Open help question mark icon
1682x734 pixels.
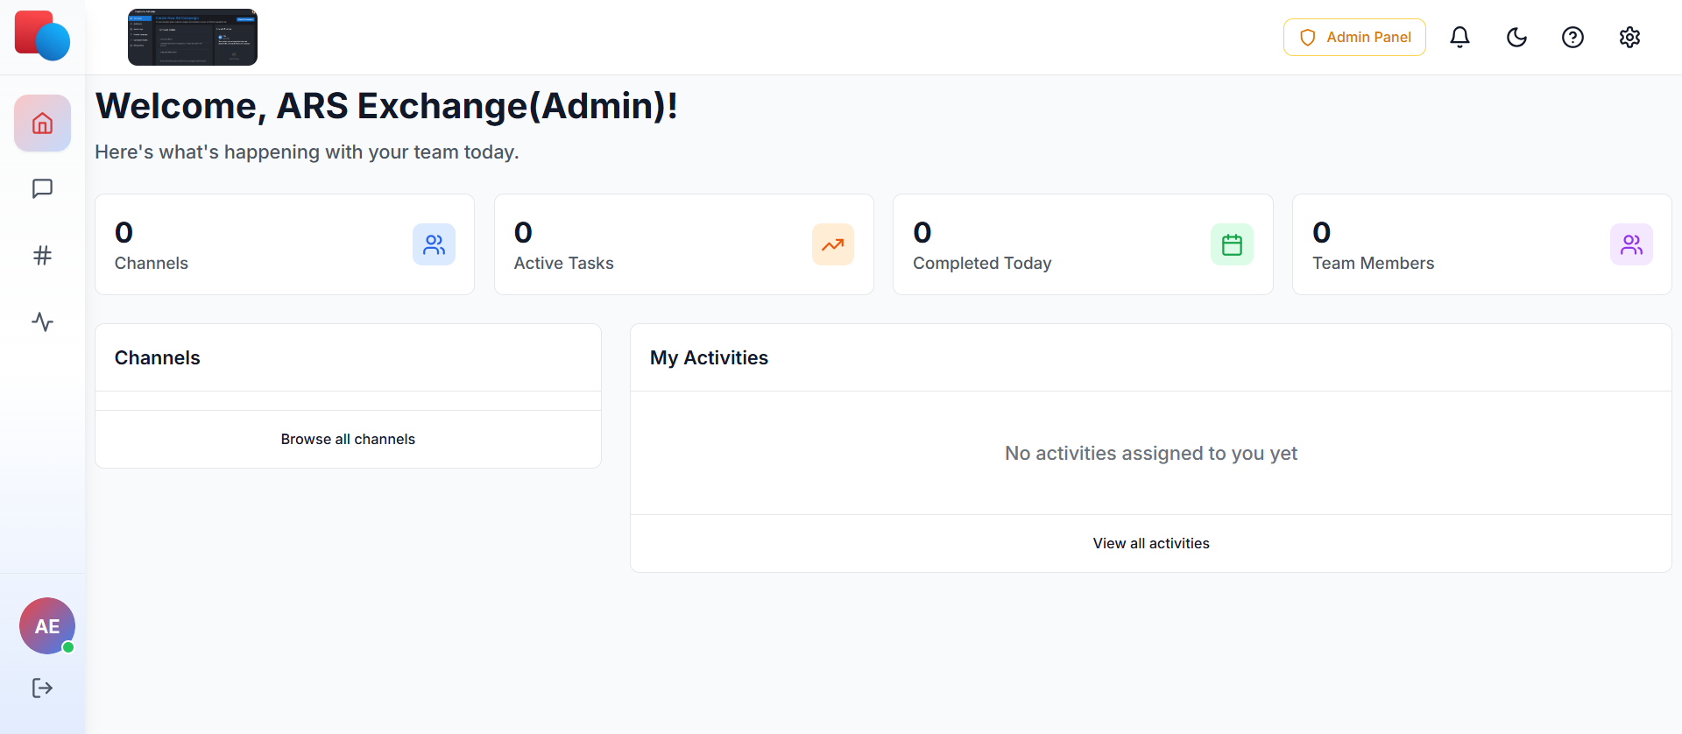pyautogui.click(x=1572, y=37)
